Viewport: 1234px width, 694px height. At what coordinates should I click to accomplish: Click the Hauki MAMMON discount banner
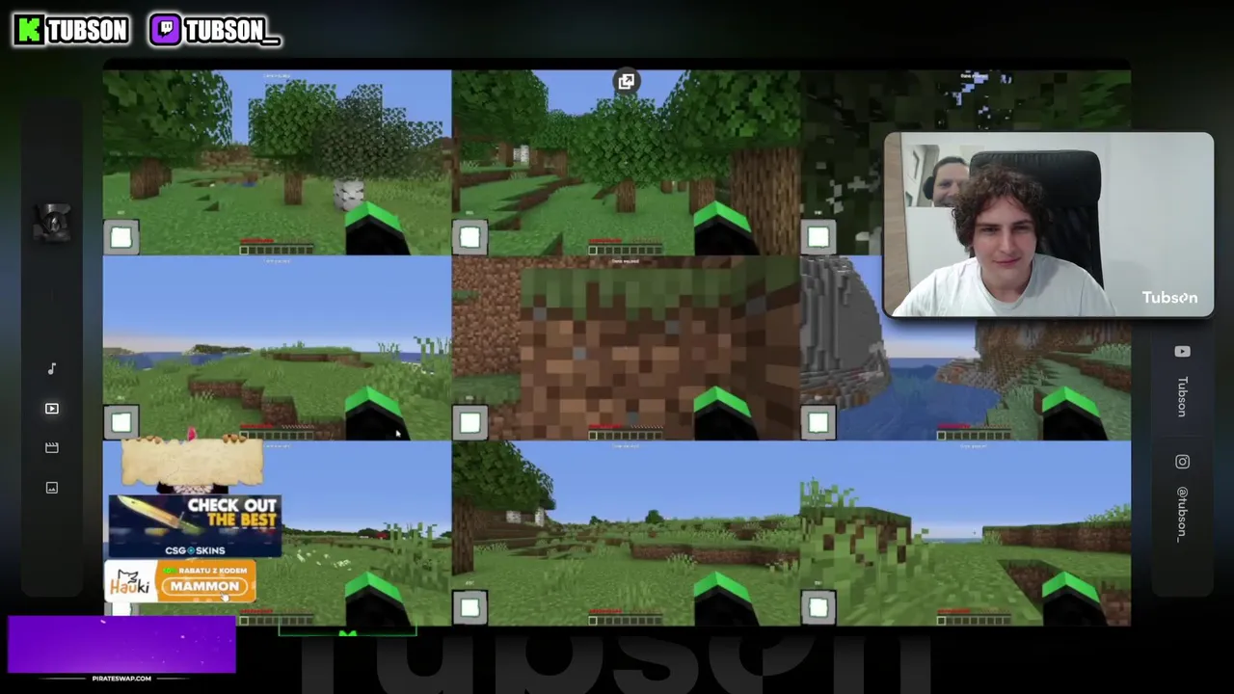(180, 580)
